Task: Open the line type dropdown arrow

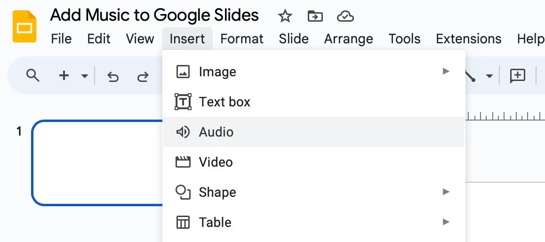Action: (x=489, y=76)
